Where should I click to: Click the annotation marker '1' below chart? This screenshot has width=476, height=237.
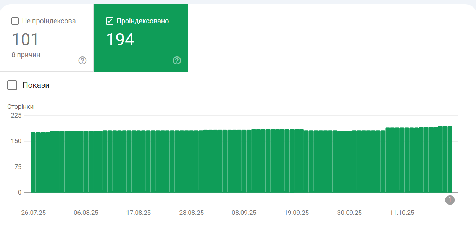[x=450, y=200]
